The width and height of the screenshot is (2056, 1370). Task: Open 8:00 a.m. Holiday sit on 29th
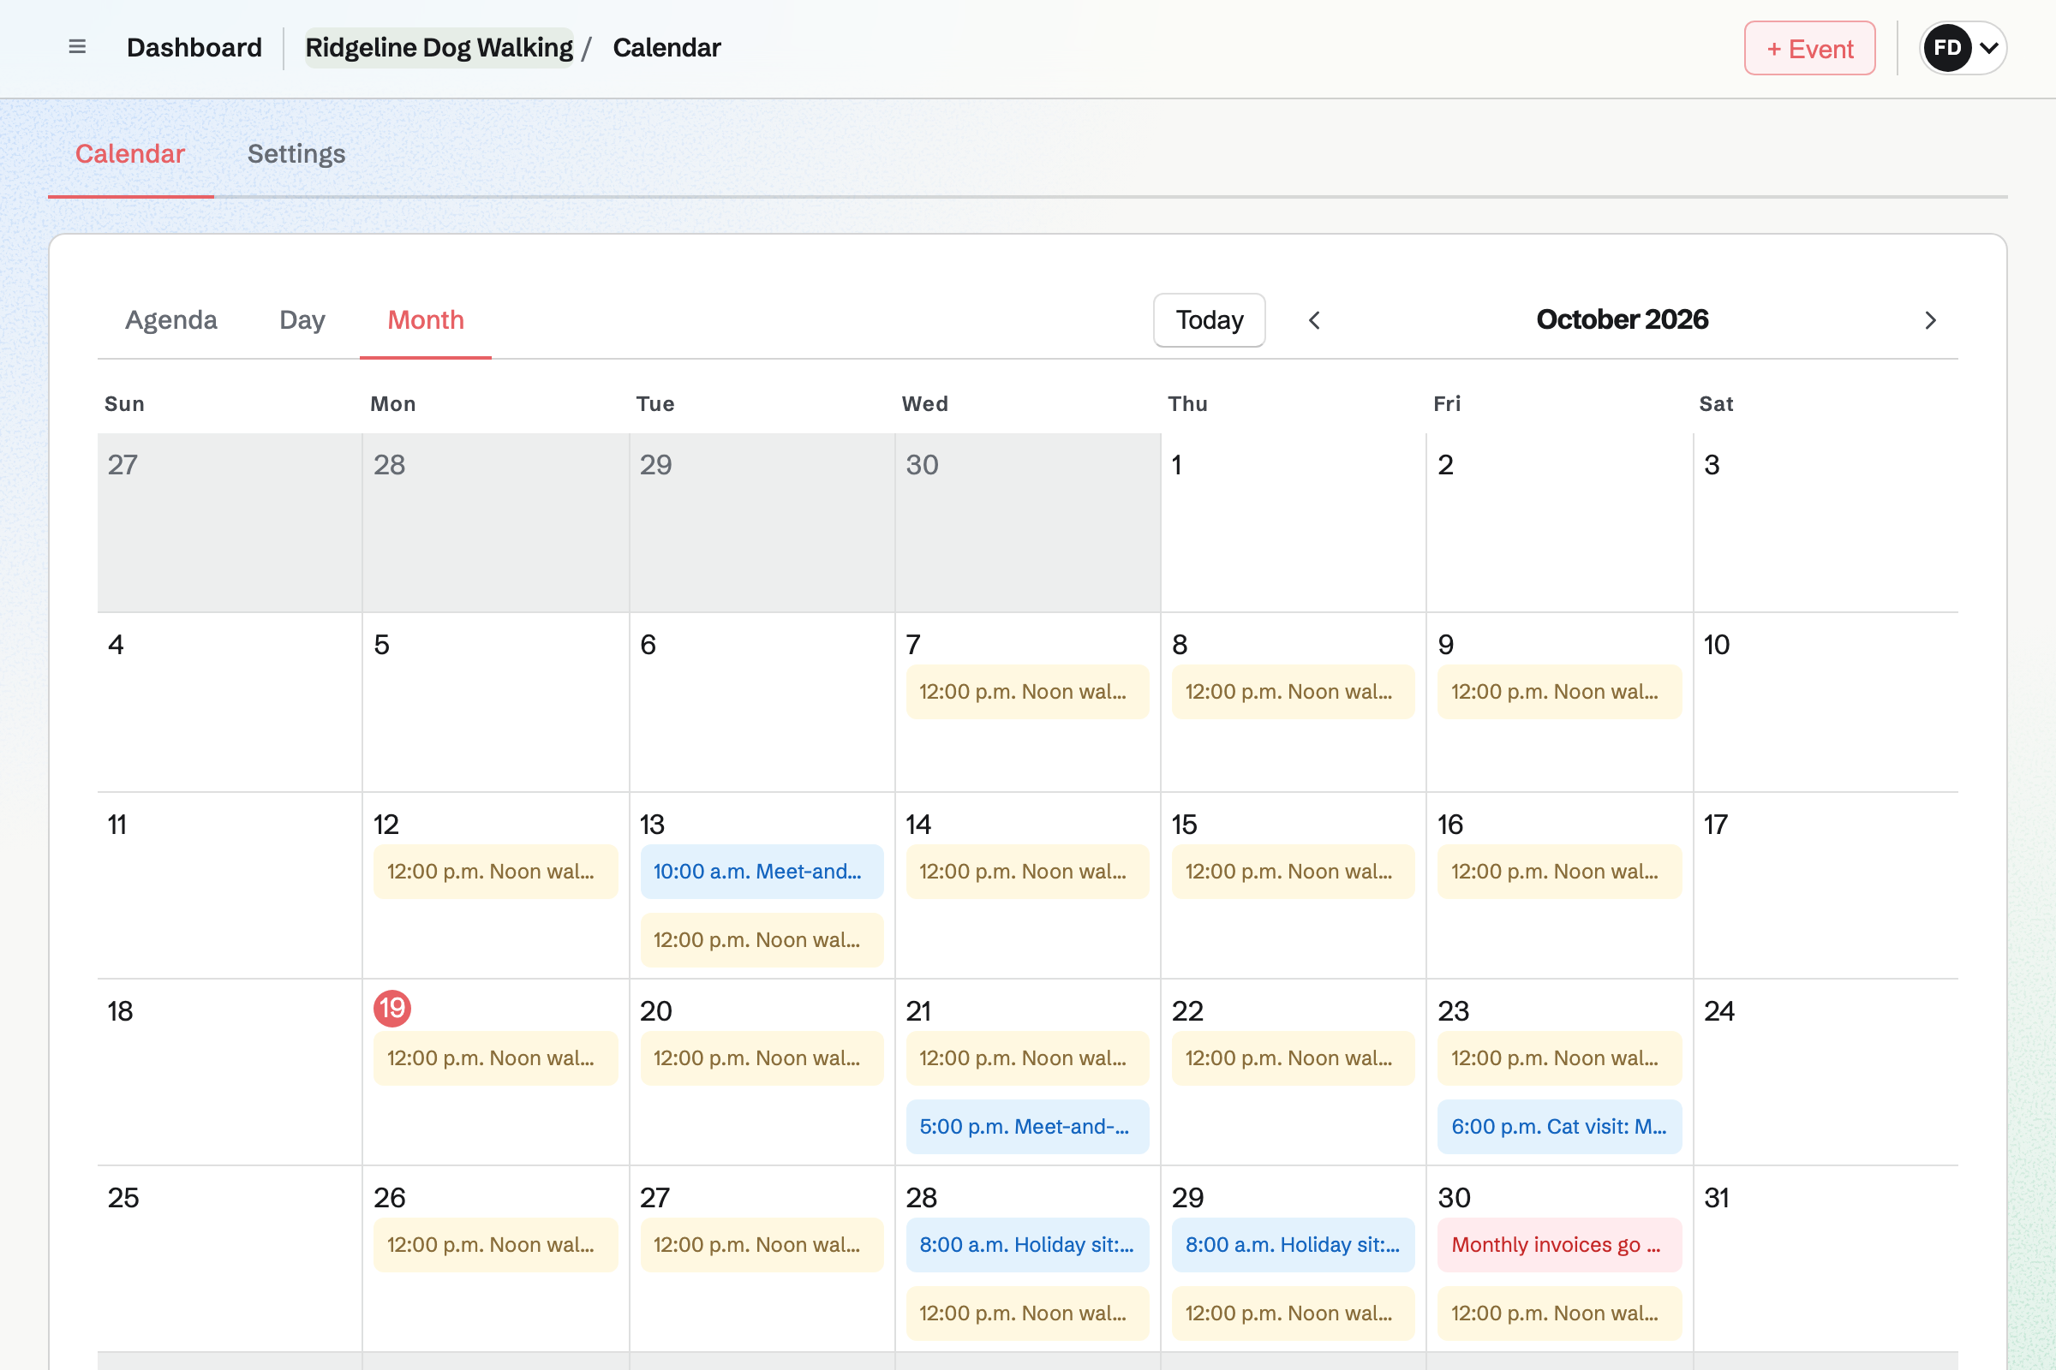(1294, 1244)
